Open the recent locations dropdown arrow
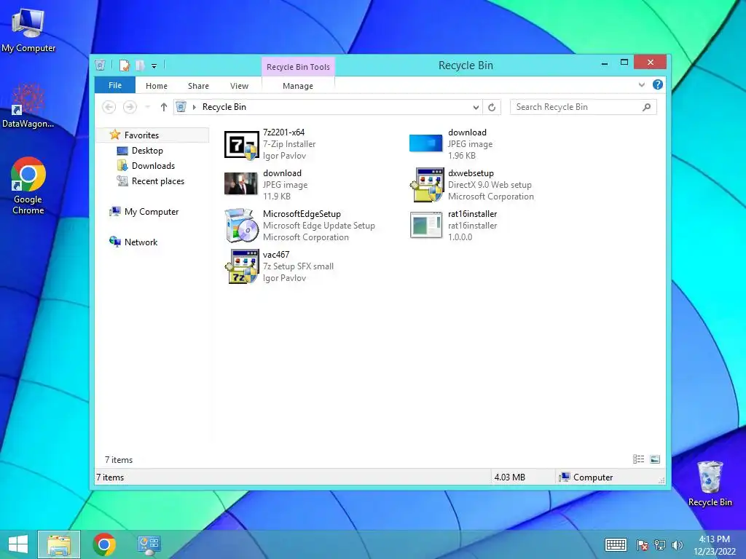The height and width of the screenshot is (559, 746). pos(147,107)
